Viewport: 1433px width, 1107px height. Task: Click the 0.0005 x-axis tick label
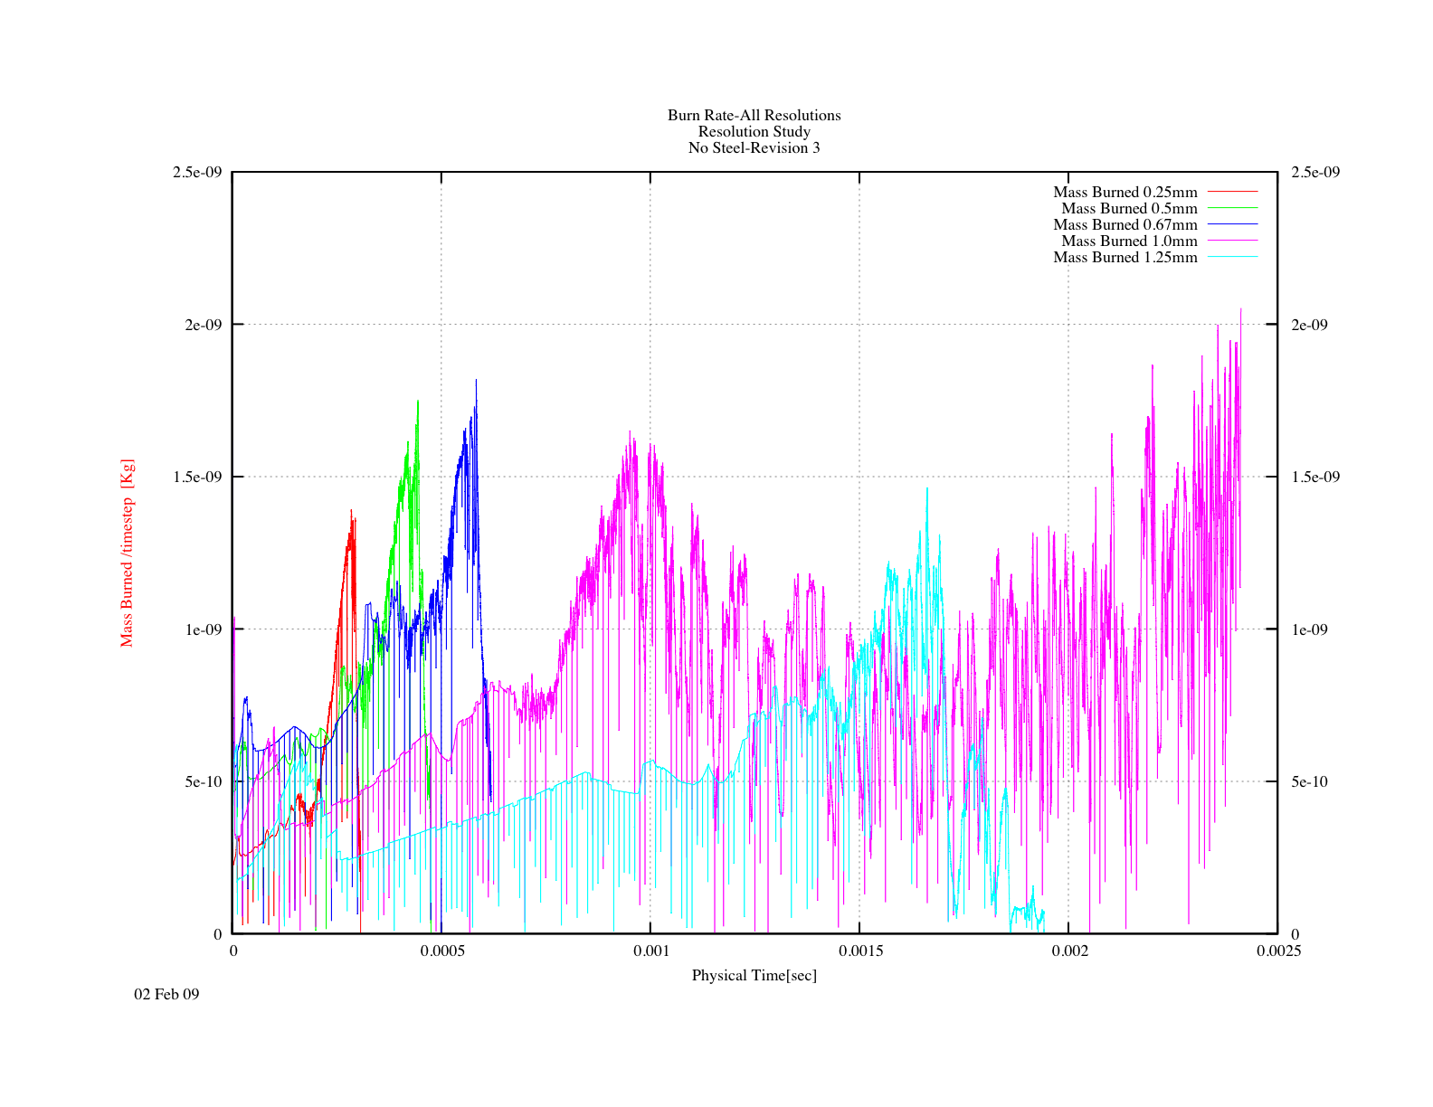coord(441,951)
